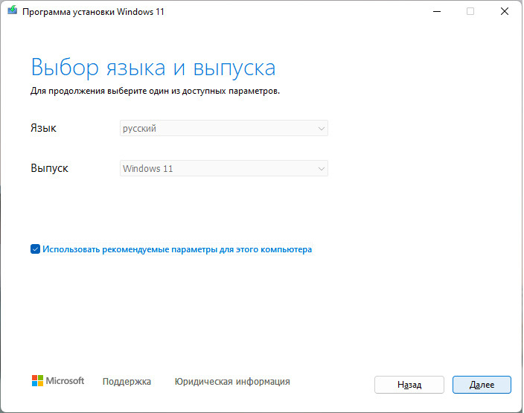Minimize the setup window
This screenshot has height=413, width=524.
click(437, 11)
